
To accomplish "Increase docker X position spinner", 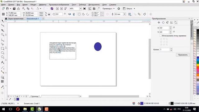I will 171,27.
